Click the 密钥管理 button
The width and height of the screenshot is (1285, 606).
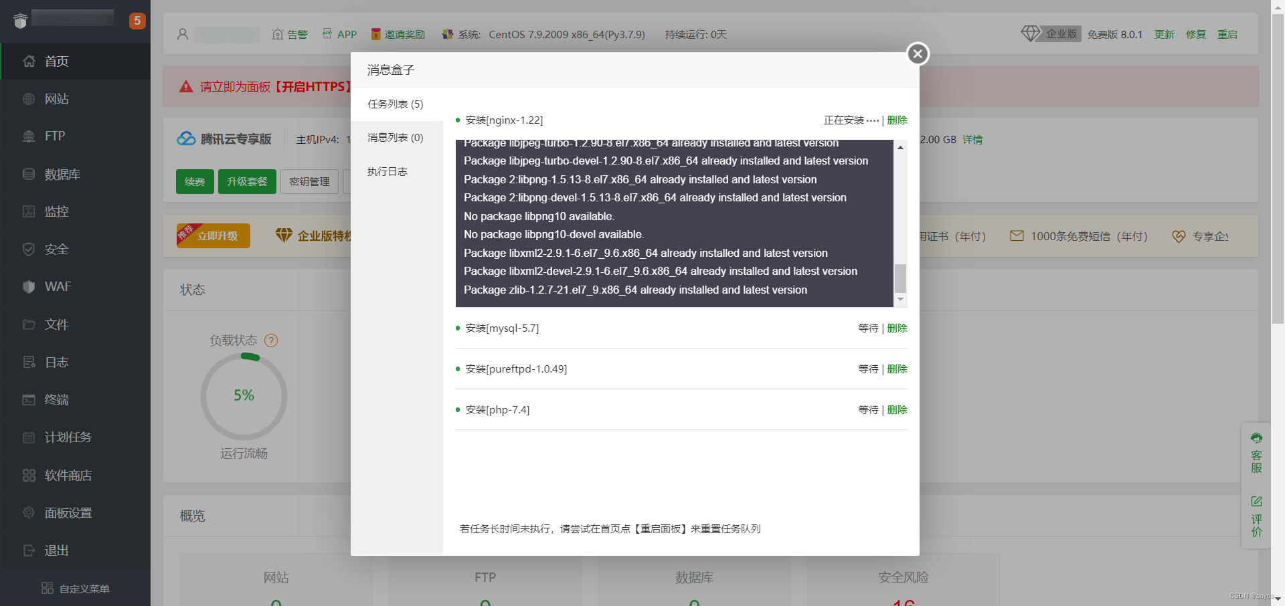(x=309, y=181)
